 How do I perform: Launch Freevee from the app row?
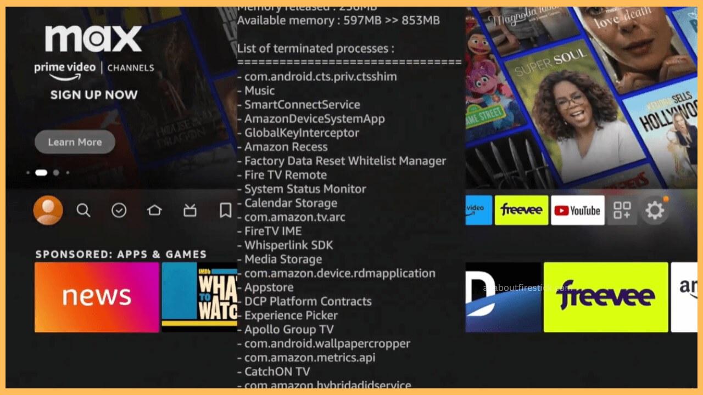(x=521, y=210)
